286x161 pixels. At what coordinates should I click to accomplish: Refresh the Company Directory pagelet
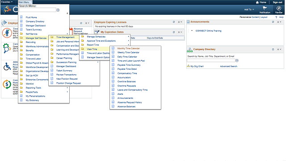[x=273, y=49]
